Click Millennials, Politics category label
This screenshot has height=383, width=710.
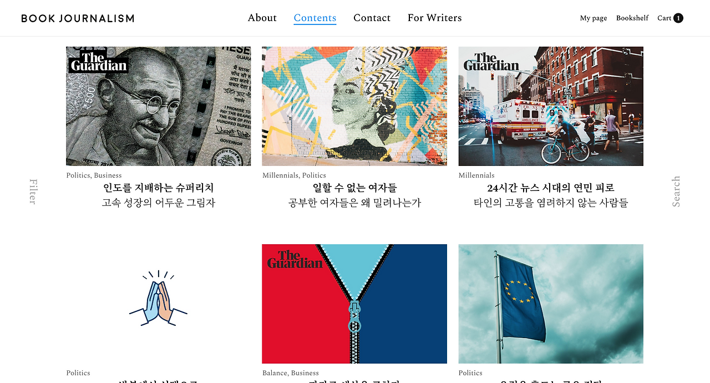click(x=294, y=175)
